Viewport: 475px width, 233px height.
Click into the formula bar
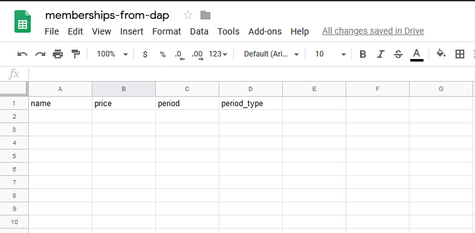(x=251, y=73)
